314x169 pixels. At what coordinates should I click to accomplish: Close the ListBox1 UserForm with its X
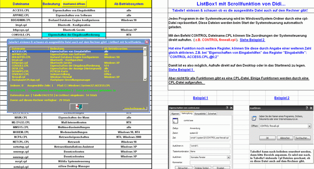click(147, 42)
